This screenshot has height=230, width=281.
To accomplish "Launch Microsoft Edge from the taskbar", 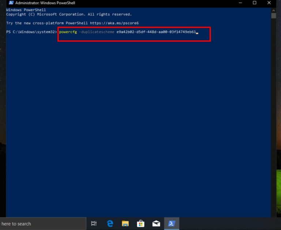I will click(110, 223).
